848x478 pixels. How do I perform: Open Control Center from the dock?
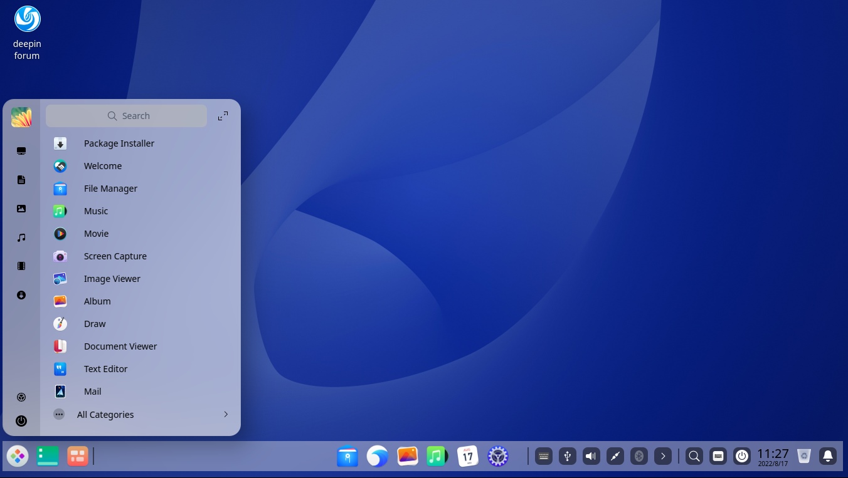(497, 456)
